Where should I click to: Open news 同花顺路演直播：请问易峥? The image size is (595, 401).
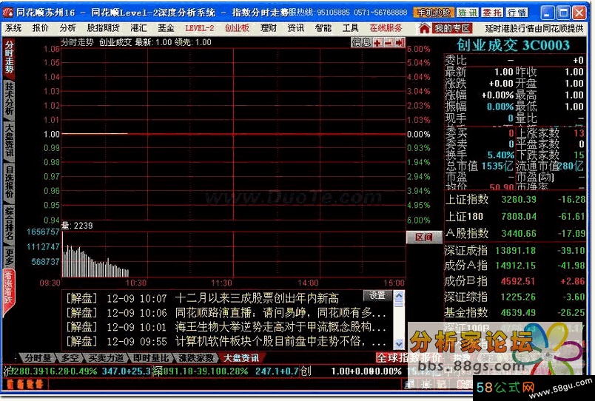pos(280,313)
